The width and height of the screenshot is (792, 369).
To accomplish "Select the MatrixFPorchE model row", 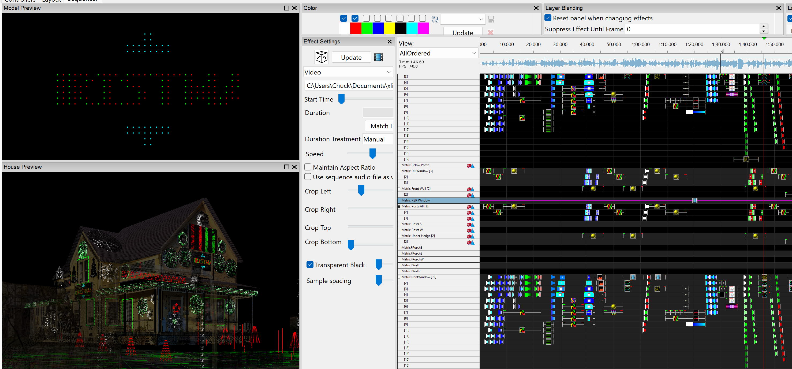I will click(438, 248).
